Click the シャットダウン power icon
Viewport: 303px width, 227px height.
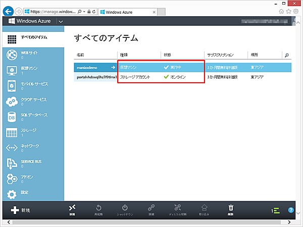point(125,209)
